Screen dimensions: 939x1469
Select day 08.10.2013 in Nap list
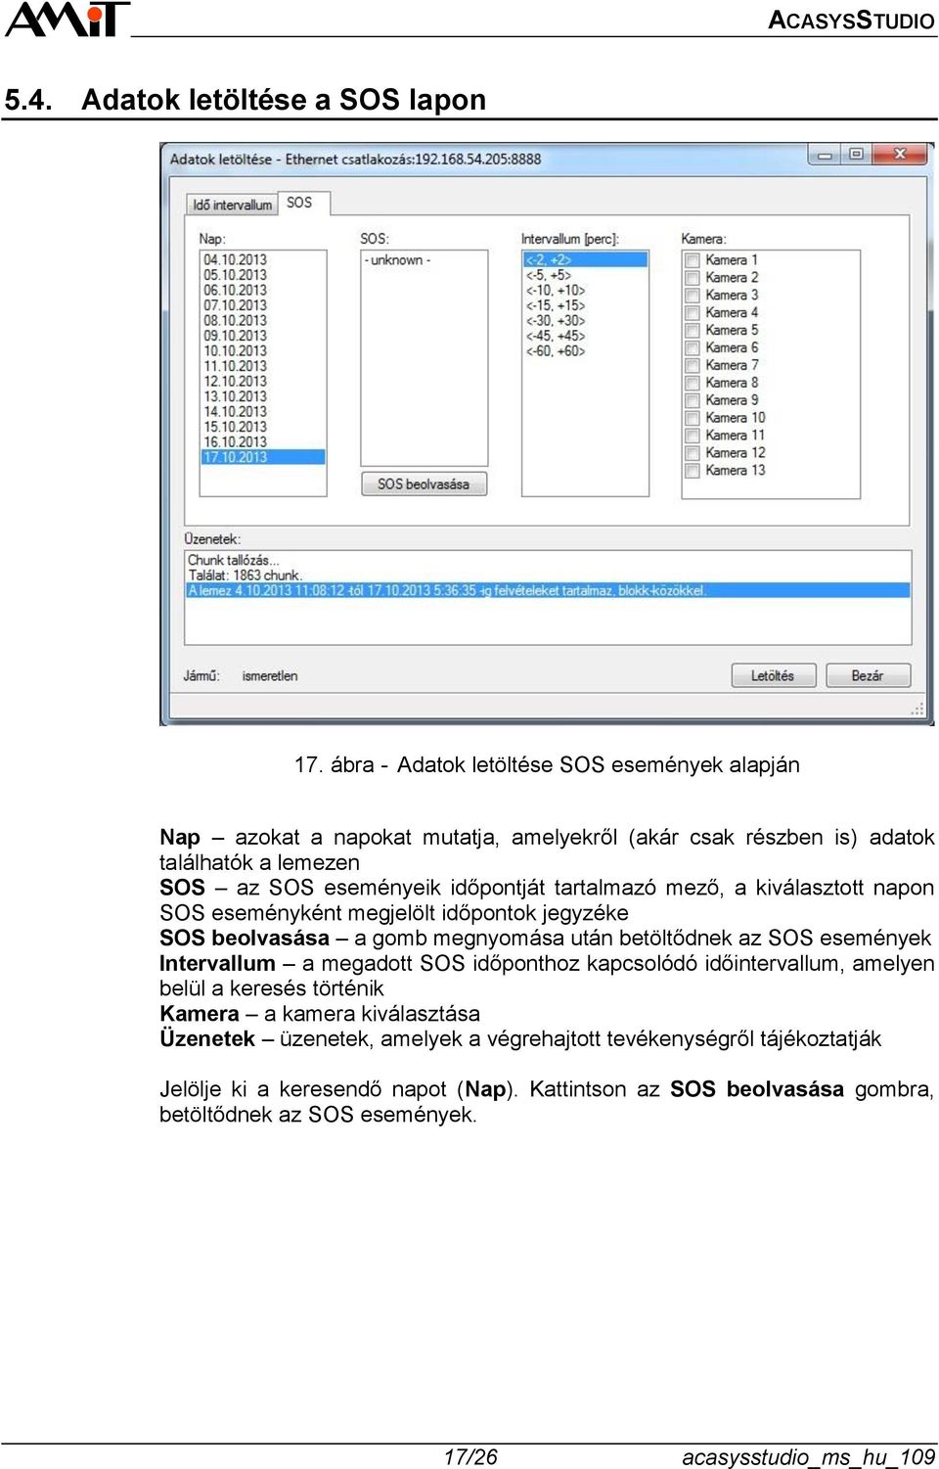point(263,320)
